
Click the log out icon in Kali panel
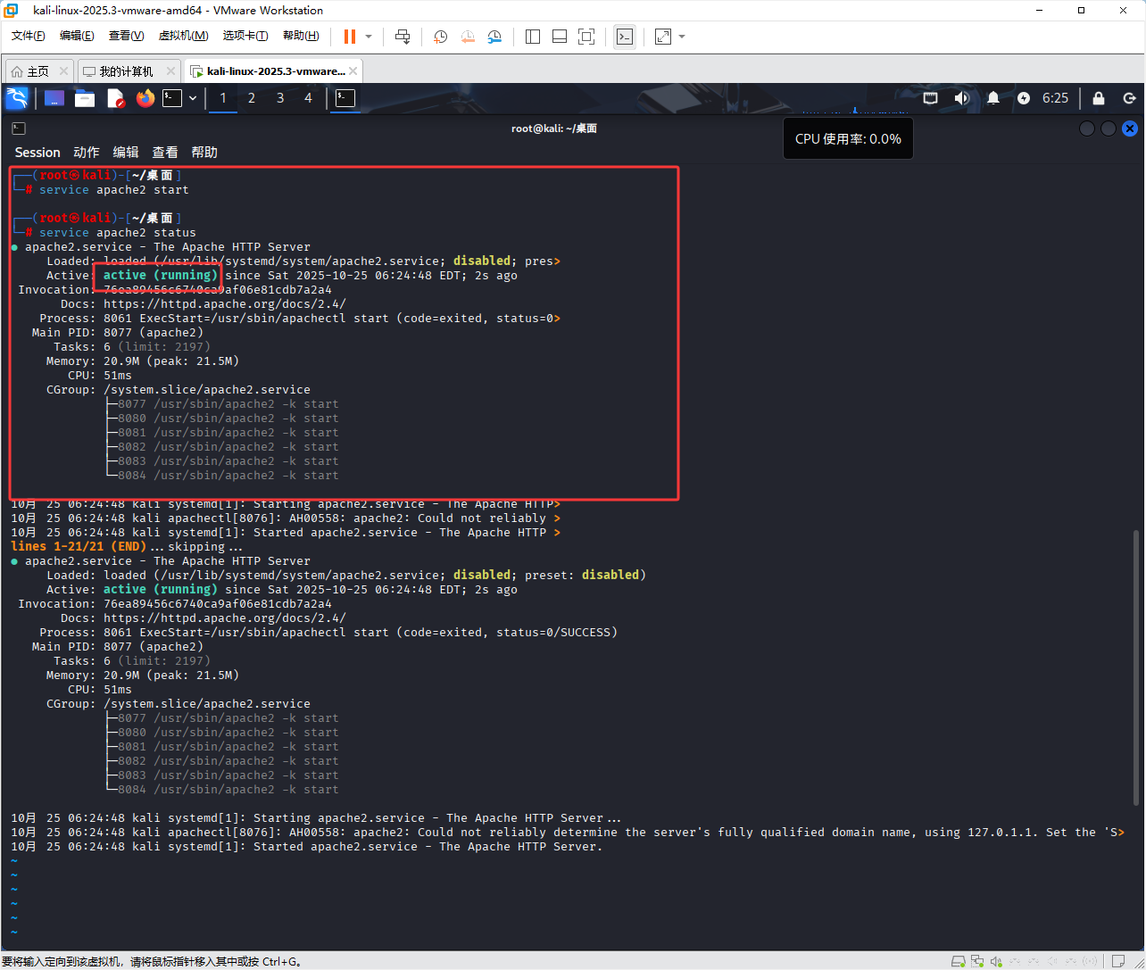coord(1130,98)
